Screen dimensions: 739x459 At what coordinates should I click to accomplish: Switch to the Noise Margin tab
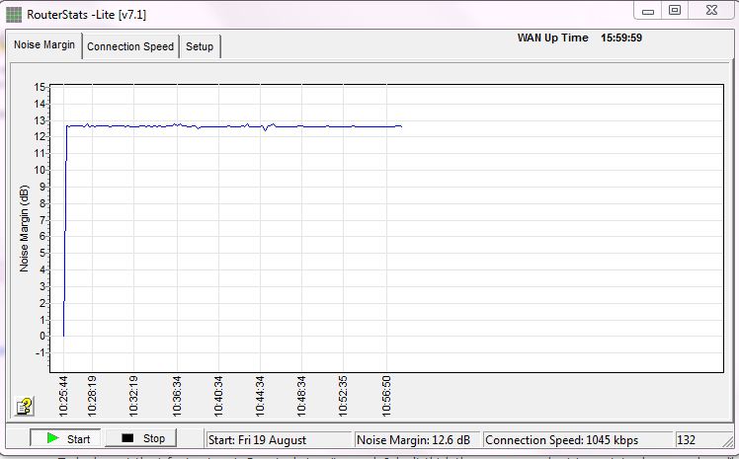[43, 45]
